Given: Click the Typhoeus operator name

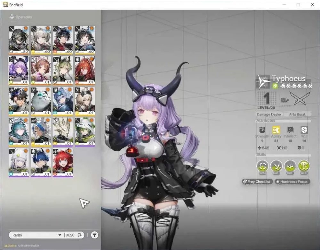Looking at the screenshot, I should pyautogui.click(x=289, y=79).
